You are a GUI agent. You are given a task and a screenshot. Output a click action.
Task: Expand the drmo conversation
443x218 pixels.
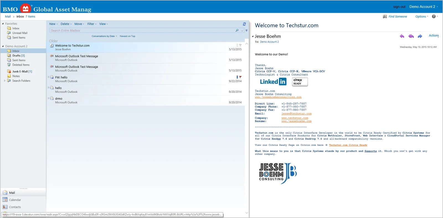click(48, 98)
